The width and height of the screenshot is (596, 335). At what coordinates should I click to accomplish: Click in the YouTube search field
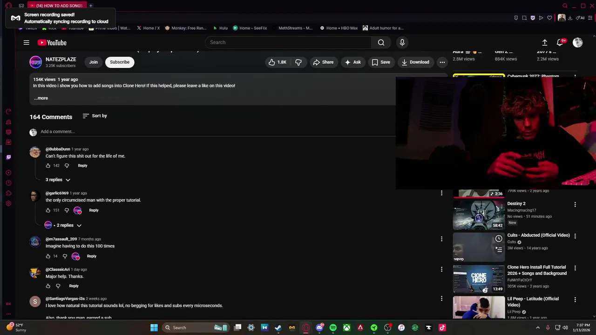coord(289,42)
